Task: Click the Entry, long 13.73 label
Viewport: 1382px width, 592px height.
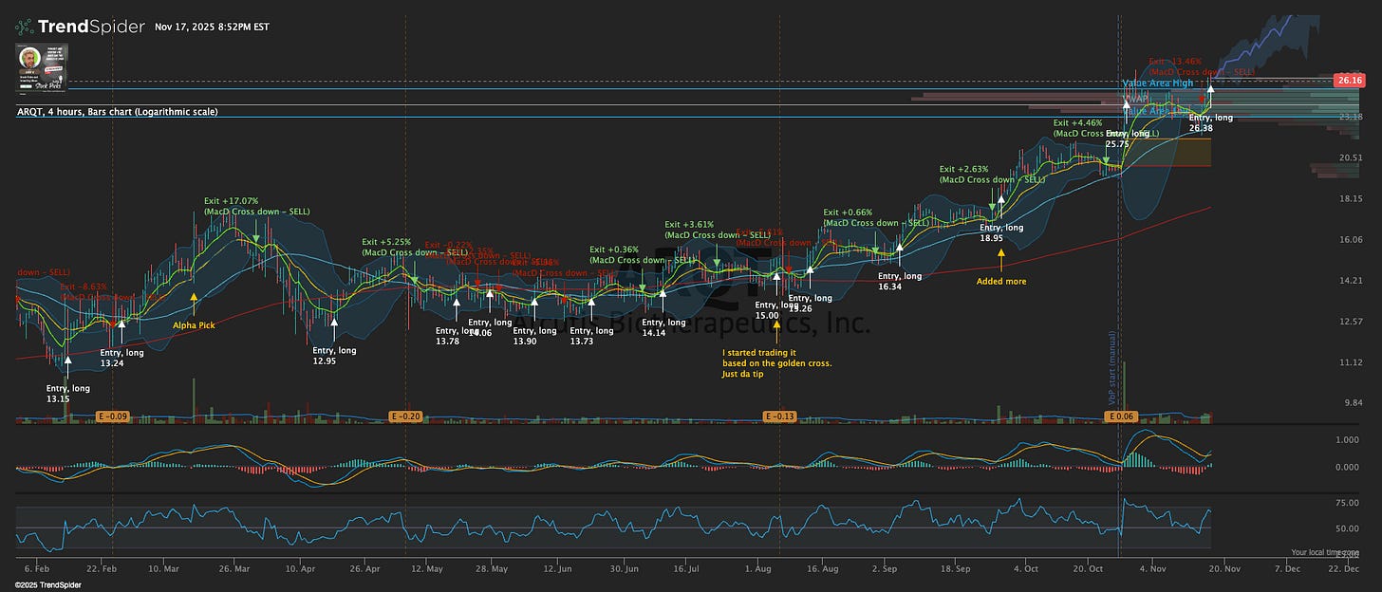Action: click(592, 336)
